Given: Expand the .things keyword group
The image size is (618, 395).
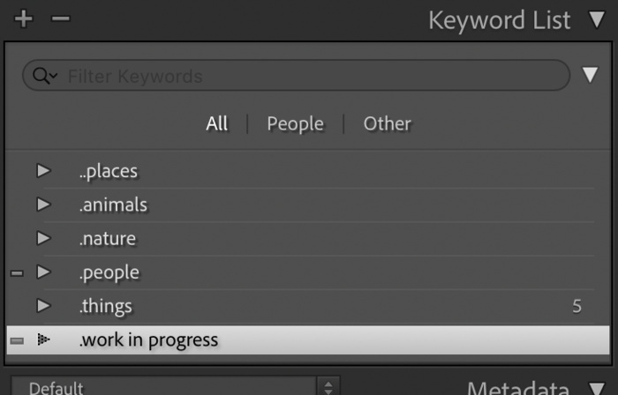Looking at the screenshot, I should pos(44,306).
